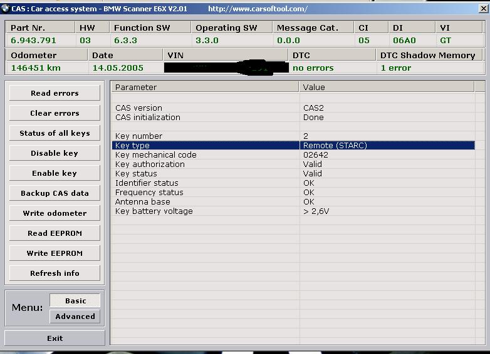Select the Identifier status row
The image size is (490, 354).
[x=293, y=183]
